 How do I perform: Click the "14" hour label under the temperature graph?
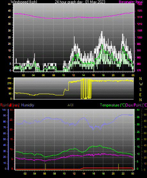[84, 174]
